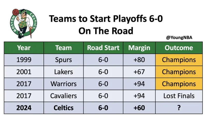The height and width of the screenshot is (118, 207).
Task: Click the yellow Champions cell for 1999
Action: pos(179,60)
